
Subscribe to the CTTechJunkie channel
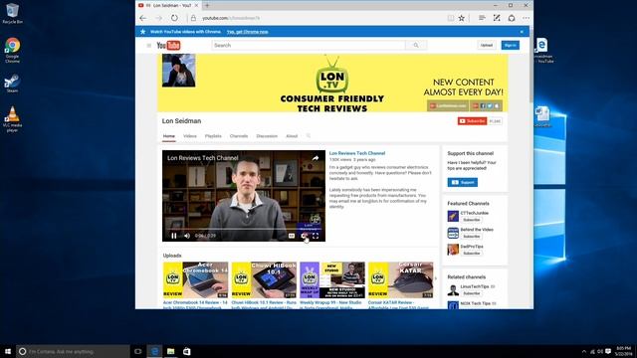472,220
